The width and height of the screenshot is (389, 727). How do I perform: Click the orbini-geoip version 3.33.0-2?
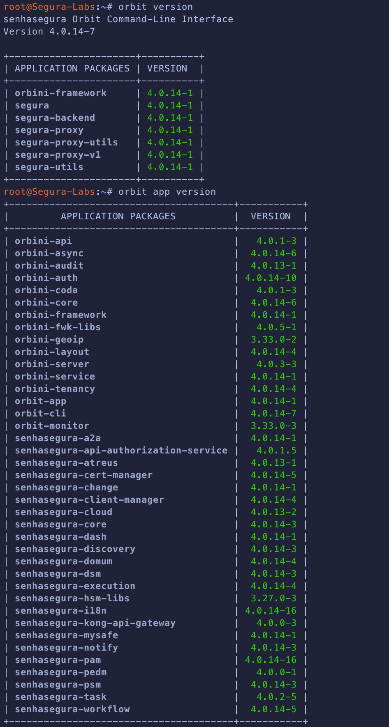click(273, 340)
